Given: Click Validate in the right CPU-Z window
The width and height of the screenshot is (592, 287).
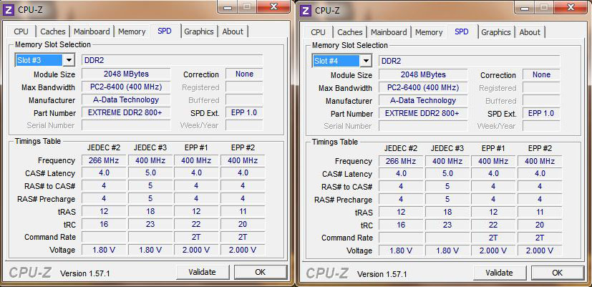Looking at the screenshot, I should tap(500, 273).
